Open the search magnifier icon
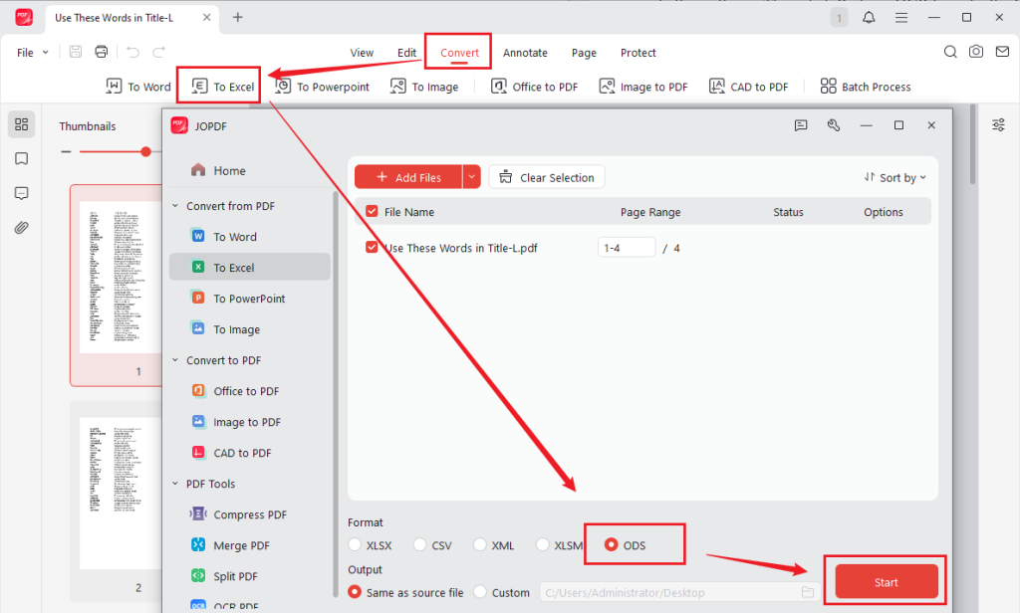The height and width of the screenshot is (613, 1020). [x=950, y=52]
